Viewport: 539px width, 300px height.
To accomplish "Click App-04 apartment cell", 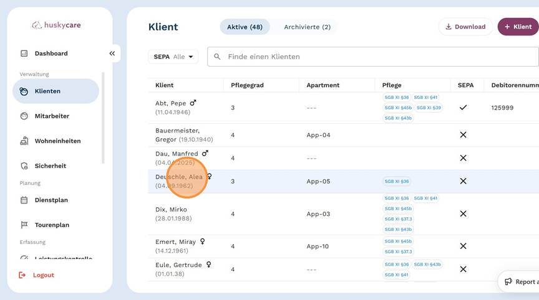I will (x=318, y=135).
